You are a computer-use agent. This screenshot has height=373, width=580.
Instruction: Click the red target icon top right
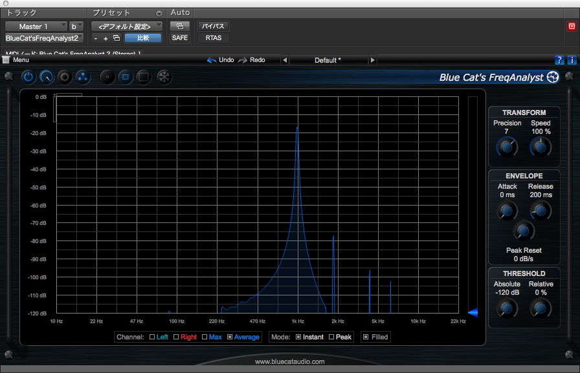[572, 27]
